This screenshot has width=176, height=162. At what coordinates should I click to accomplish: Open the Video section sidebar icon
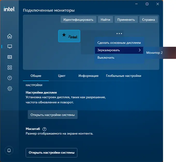tap(10, 57)
